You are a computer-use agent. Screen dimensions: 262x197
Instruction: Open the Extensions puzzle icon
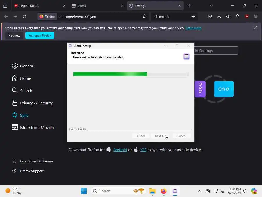(x=237, y=16)
